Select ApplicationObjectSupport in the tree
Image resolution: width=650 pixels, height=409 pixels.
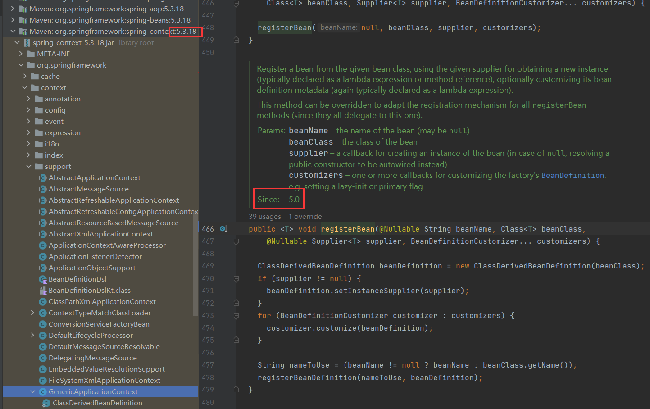click(x=92, y=268)
